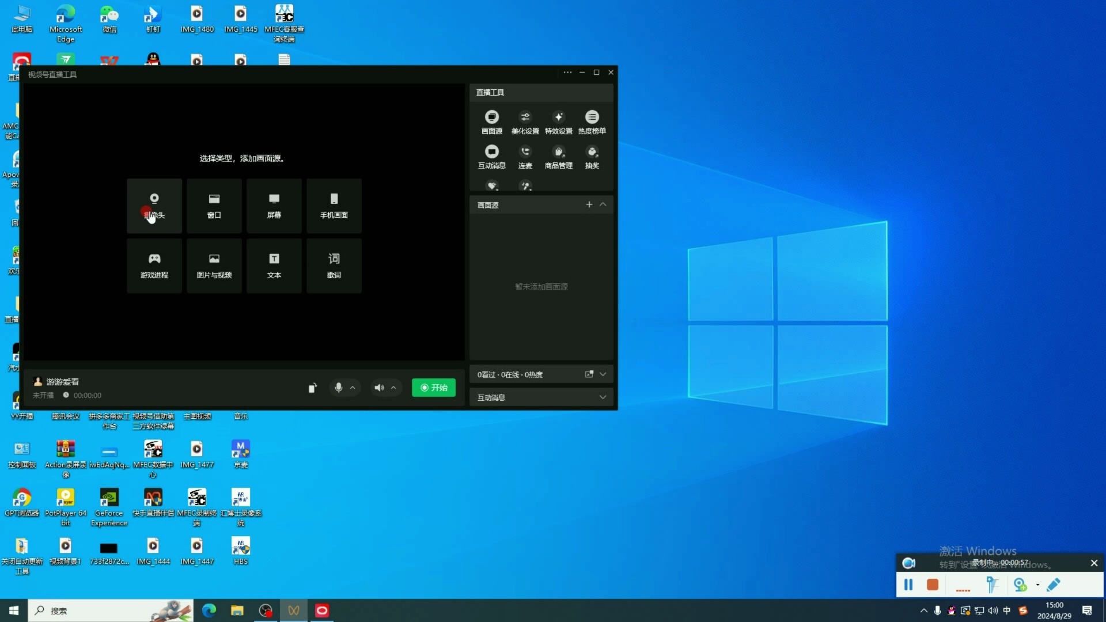Select 手机画面 phone screen source
Screen dimensions: 1106x622
click(334, 206)
